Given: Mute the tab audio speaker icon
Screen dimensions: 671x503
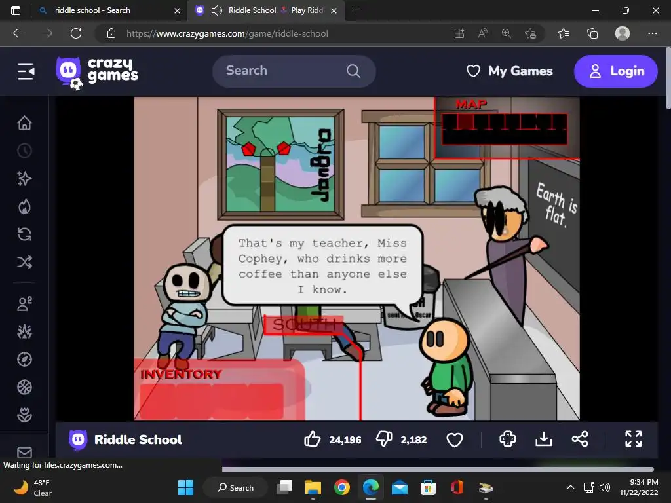Looking at the screenshot, I should pyautogui.click(x=217, y=10).
